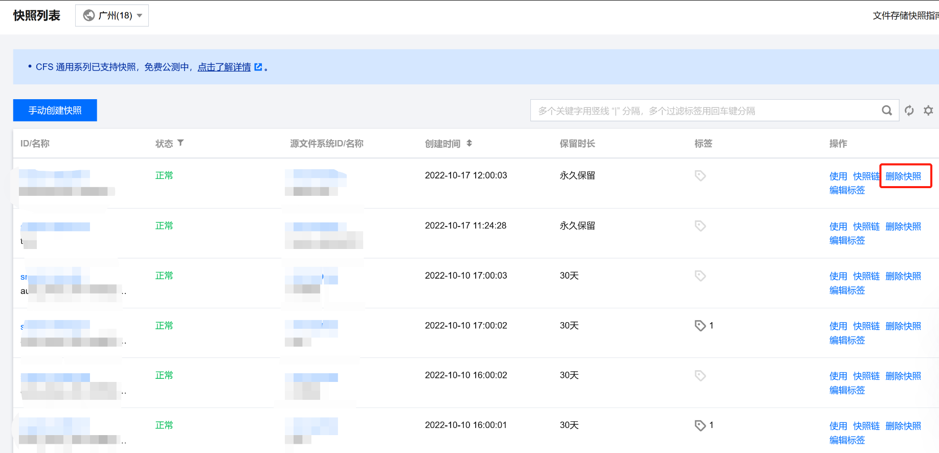Click 永久保留 in the 11:24:28 row
This screenshot has height=453, width=939.
pos(577,225)
